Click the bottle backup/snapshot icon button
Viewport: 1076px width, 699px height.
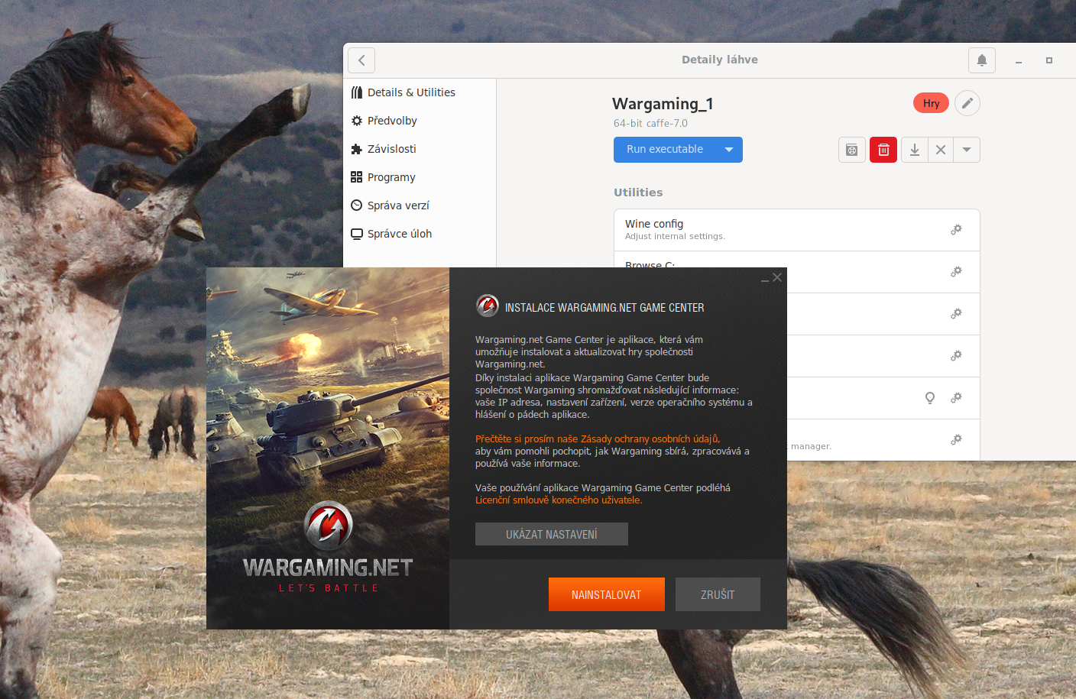coord(852,150)
